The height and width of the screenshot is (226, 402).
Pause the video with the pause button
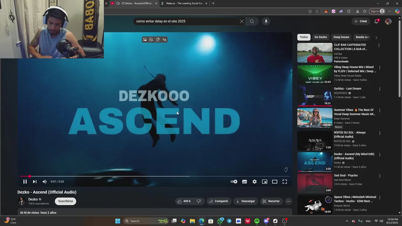(x=25, y=181)
